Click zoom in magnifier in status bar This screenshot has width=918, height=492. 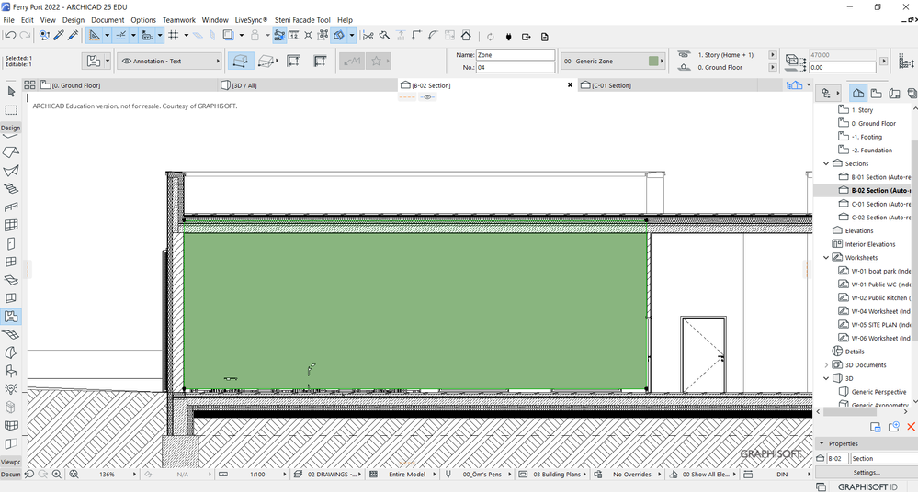[57, 475]
